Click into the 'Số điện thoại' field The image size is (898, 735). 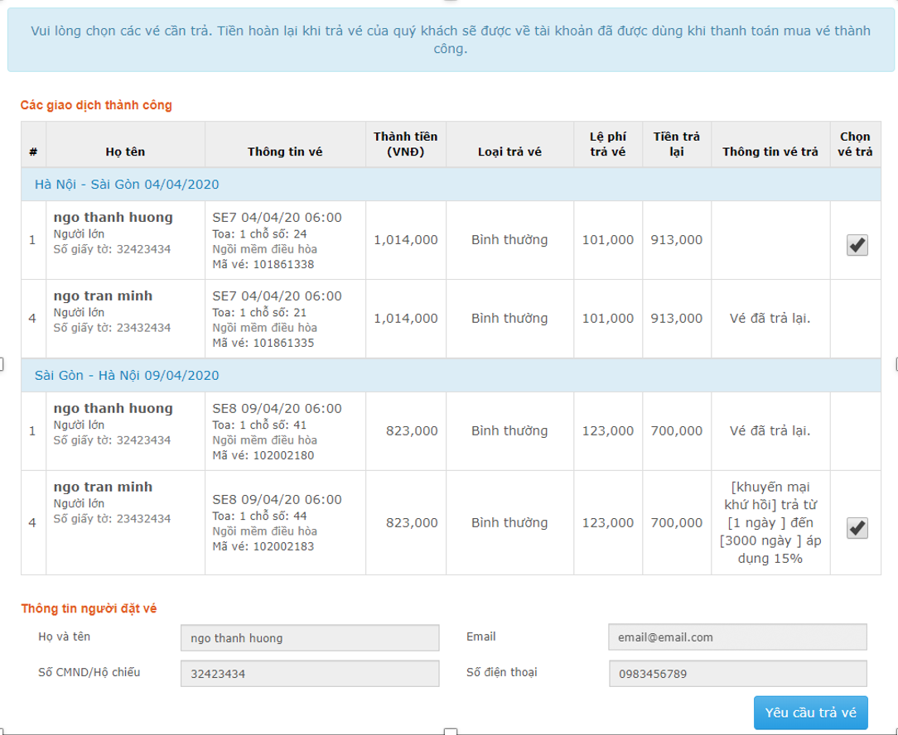[x=736, y=674]
